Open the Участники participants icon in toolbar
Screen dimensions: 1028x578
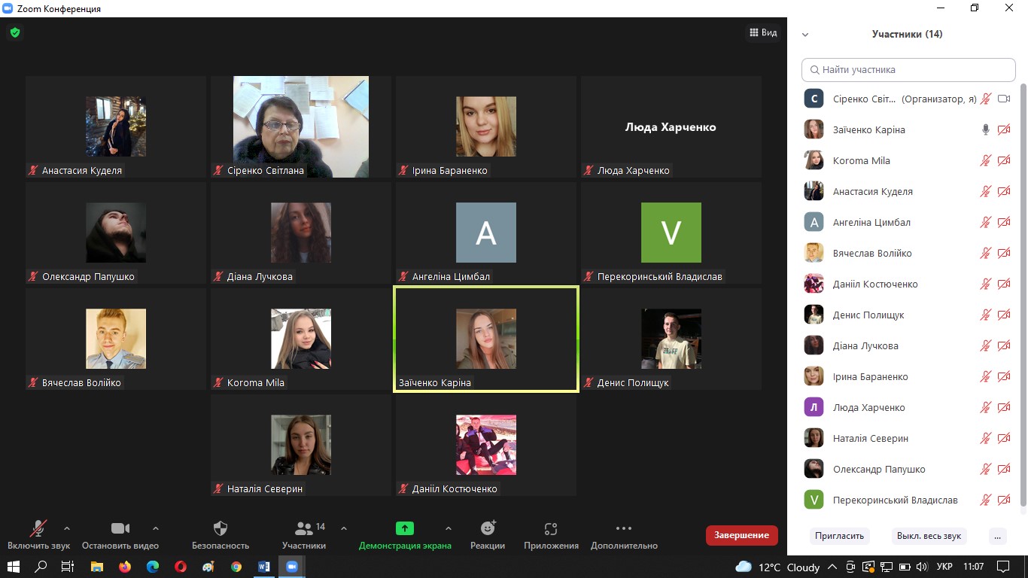[304, 528]
